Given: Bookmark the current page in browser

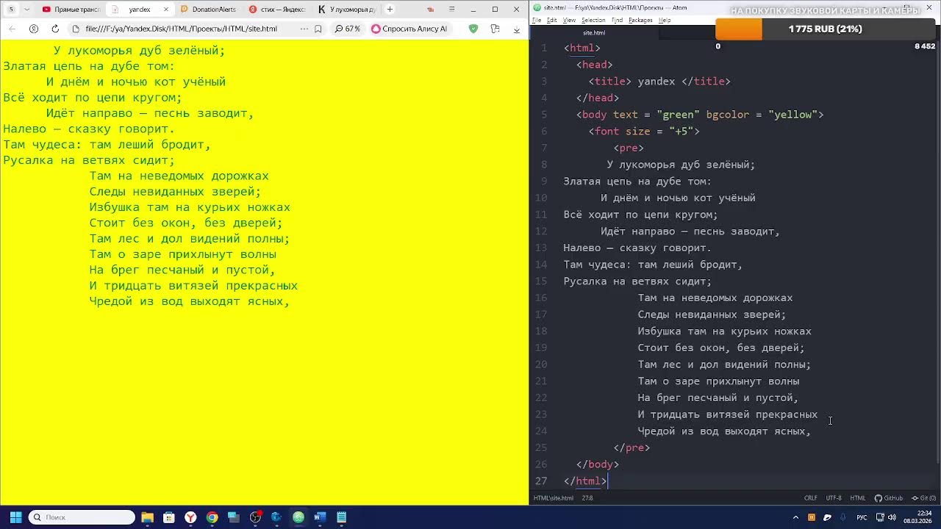Looking at the screenshot, I should pos(318,29).
